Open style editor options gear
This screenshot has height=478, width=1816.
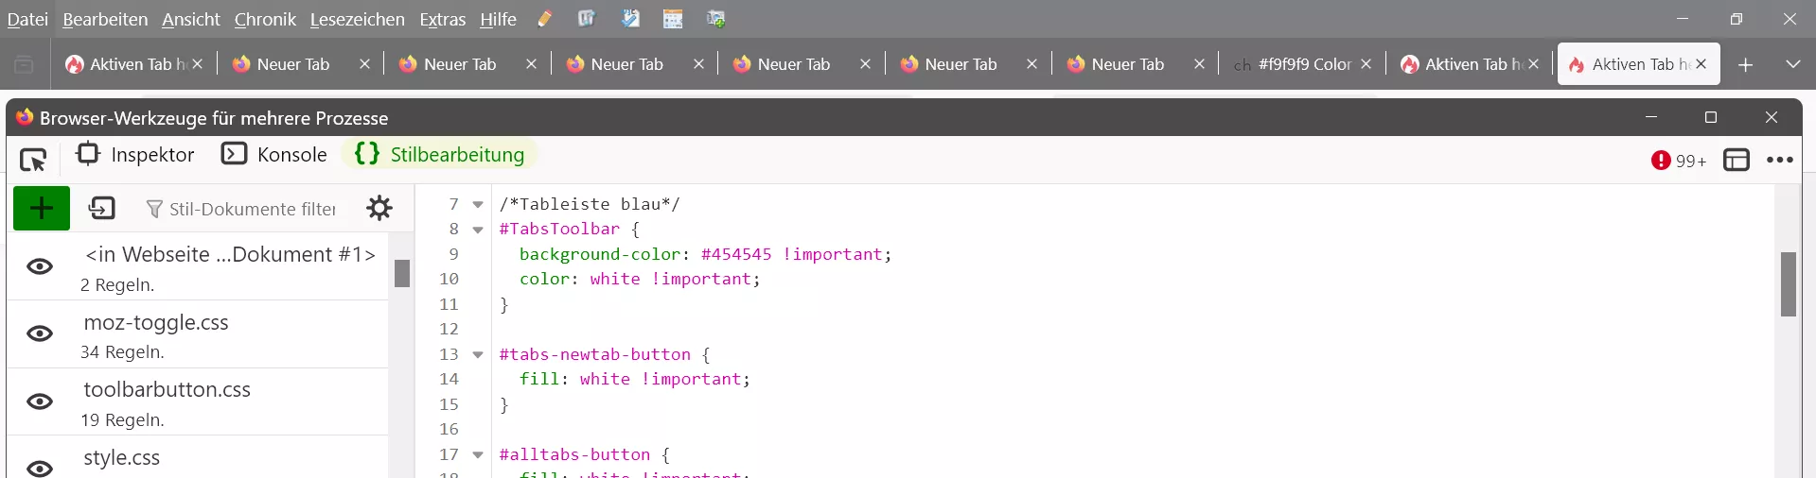(379, 208)
